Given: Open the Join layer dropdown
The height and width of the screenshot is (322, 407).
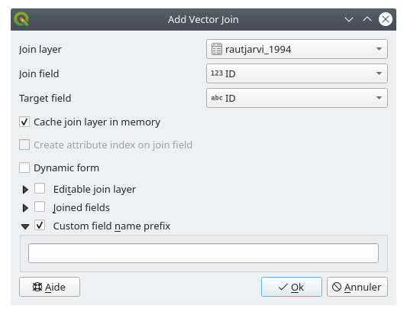Looking at the screenshot, I should tap(297, 49).
